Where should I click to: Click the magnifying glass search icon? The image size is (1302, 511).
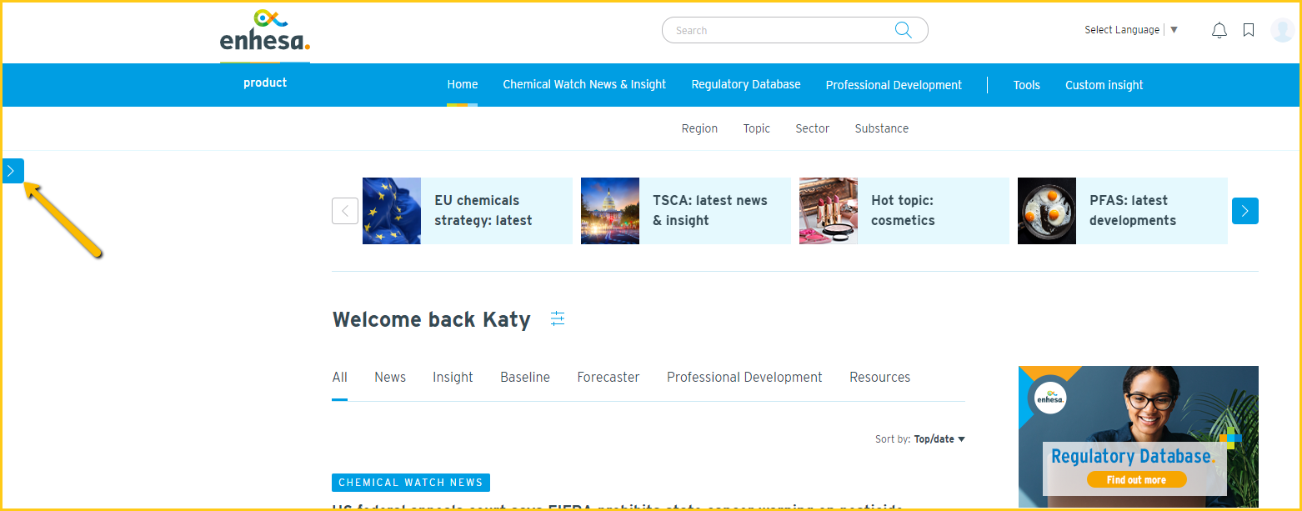(x=903, y=30)
